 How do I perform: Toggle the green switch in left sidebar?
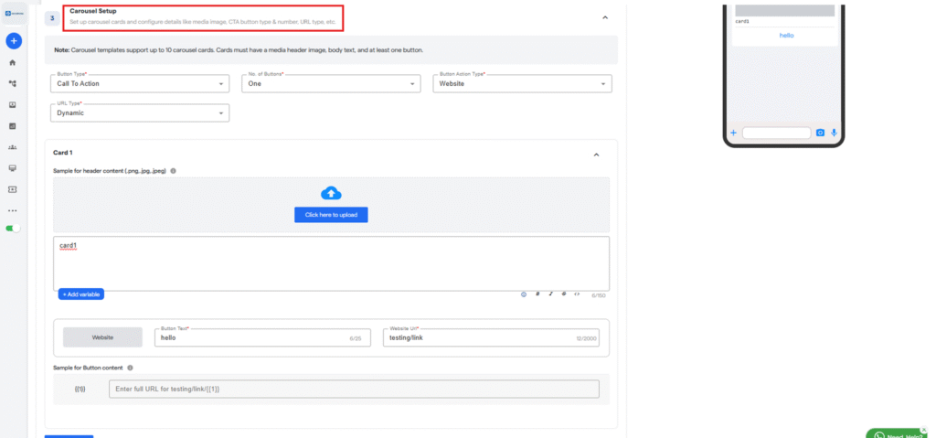[13, 228]
